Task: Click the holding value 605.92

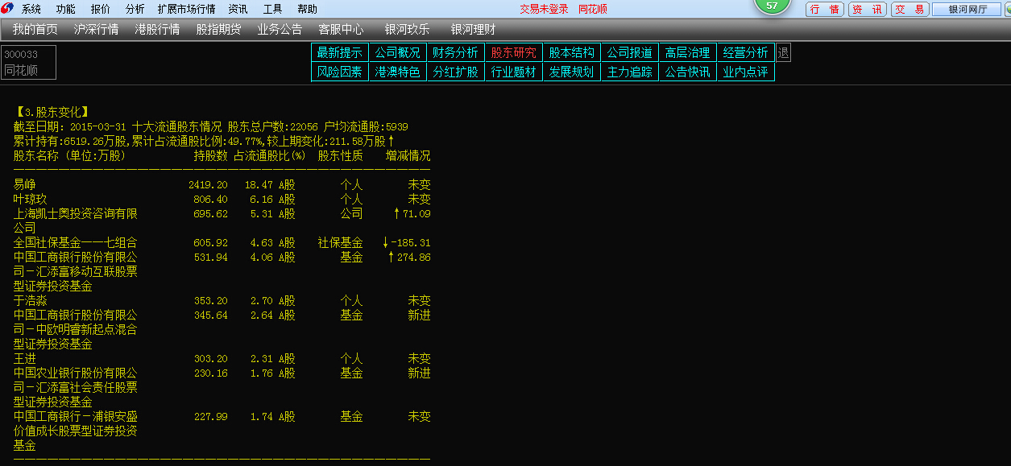Action: [x=211, y=242]
